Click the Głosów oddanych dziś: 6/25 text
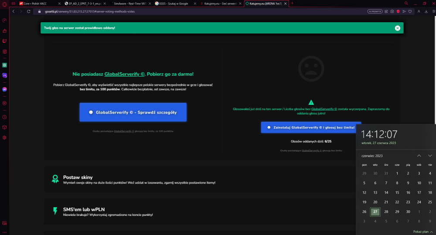436x235 pixels. pos(311,141)
